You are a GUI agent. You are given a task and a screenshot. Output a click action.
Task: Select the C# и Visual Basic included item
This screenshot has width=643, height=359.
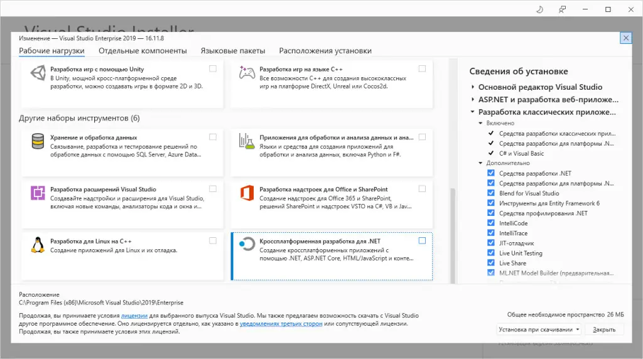point(521,153)
